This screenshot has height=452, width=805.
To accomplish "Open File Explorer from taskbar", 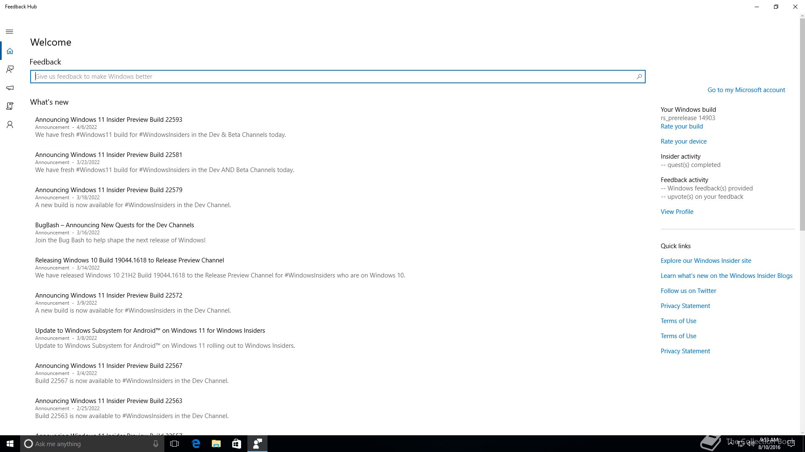I will pyautogui.click(x=216, y=444).
